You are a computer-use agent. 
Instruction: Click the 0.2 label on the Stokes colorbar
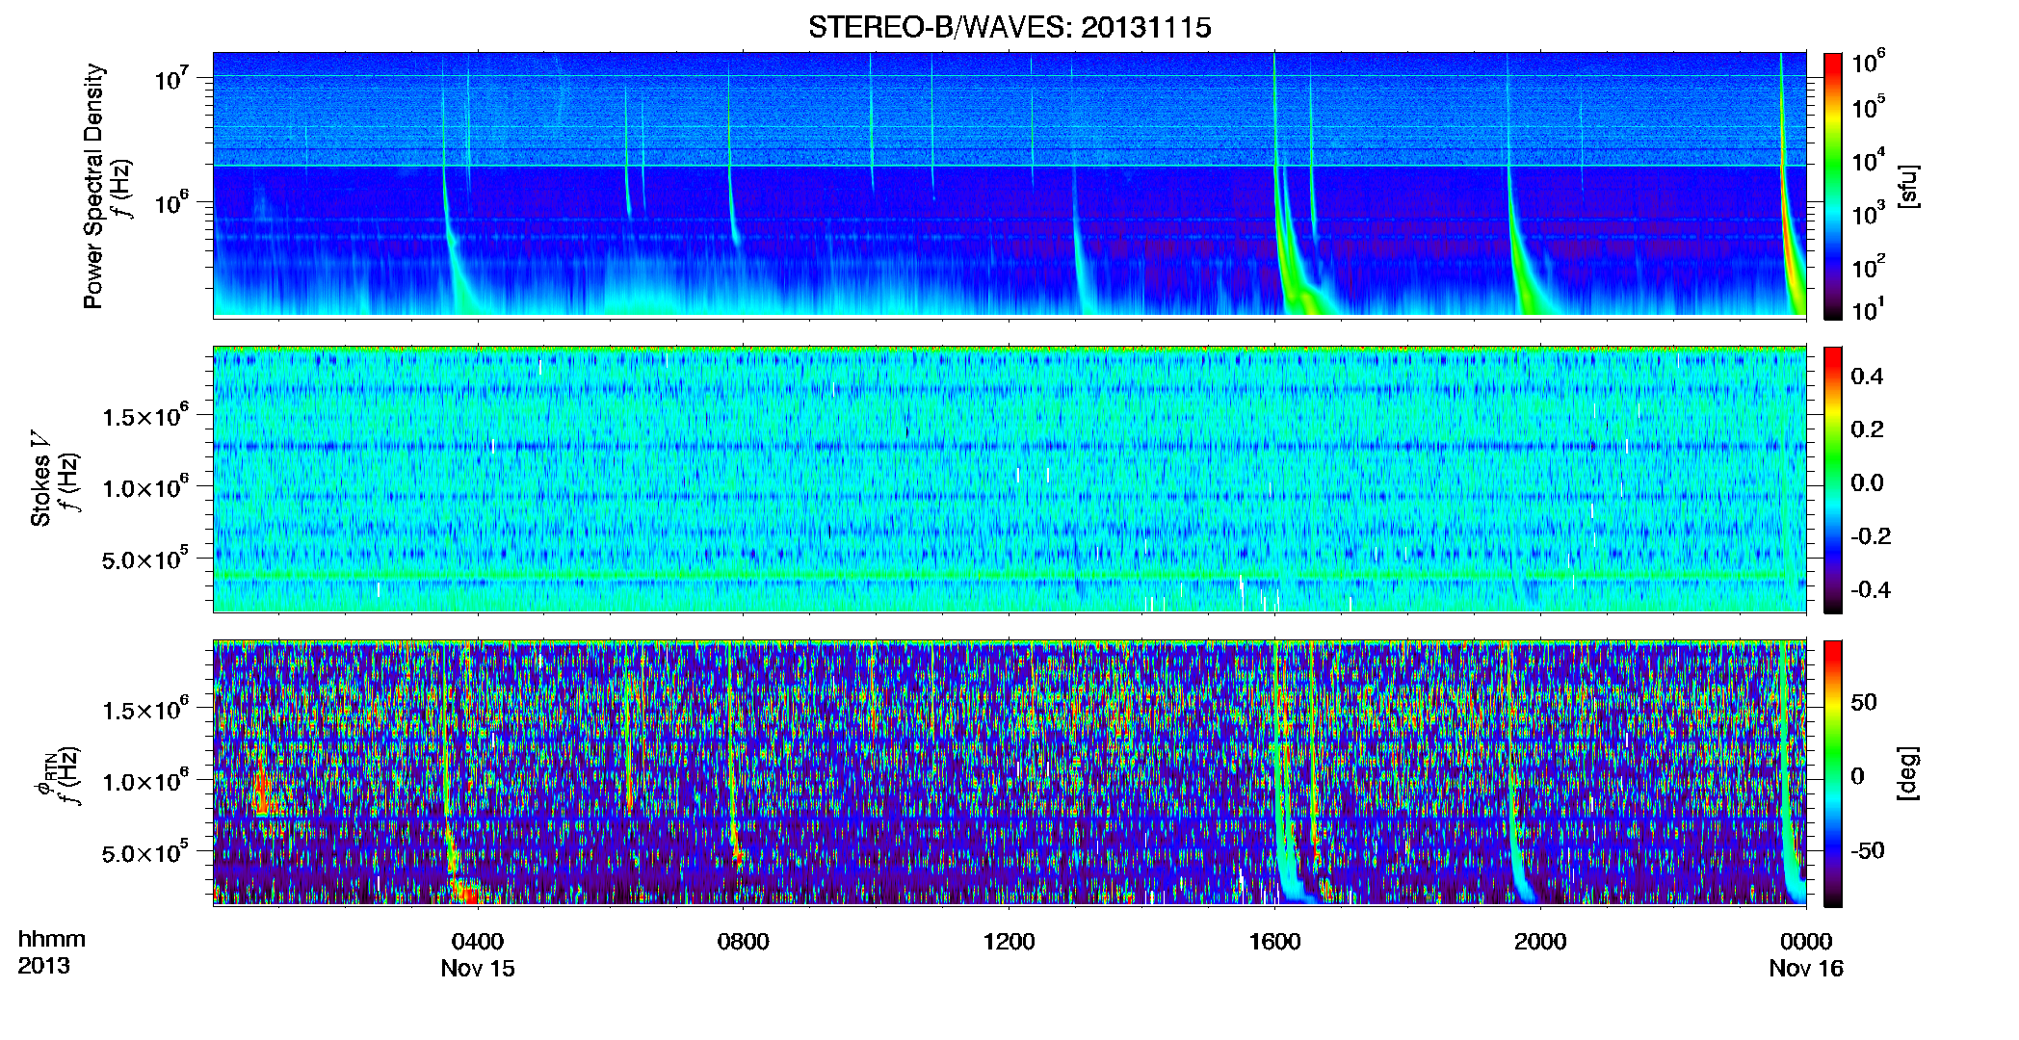[x=1867, y=429]
